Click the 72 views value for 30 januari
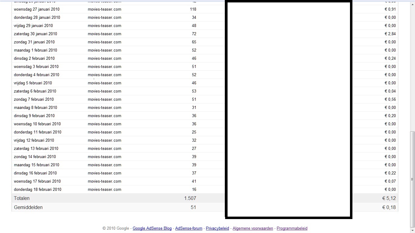Screen dimensions: 415x233 click(x=194, y=34)
